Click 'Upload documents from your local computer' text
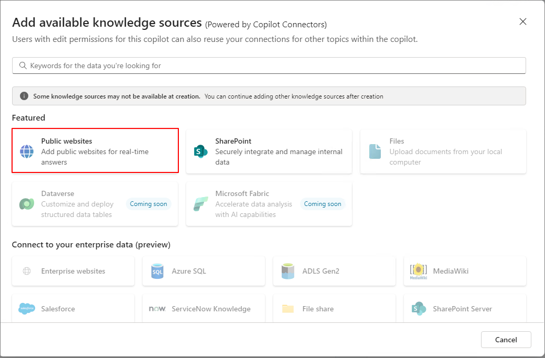This screenshot has height=358, width=545. coord(445,157)
